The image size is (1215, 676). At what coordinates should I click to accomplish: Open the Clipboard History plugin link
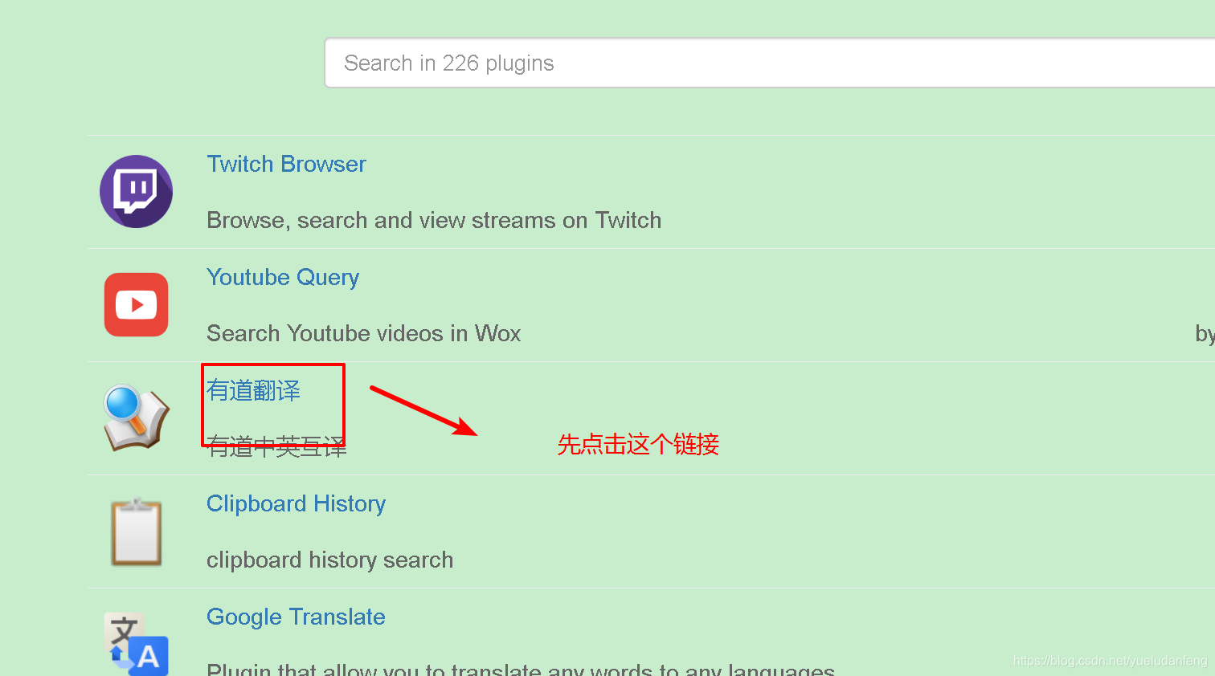click(x=296, y=503)
